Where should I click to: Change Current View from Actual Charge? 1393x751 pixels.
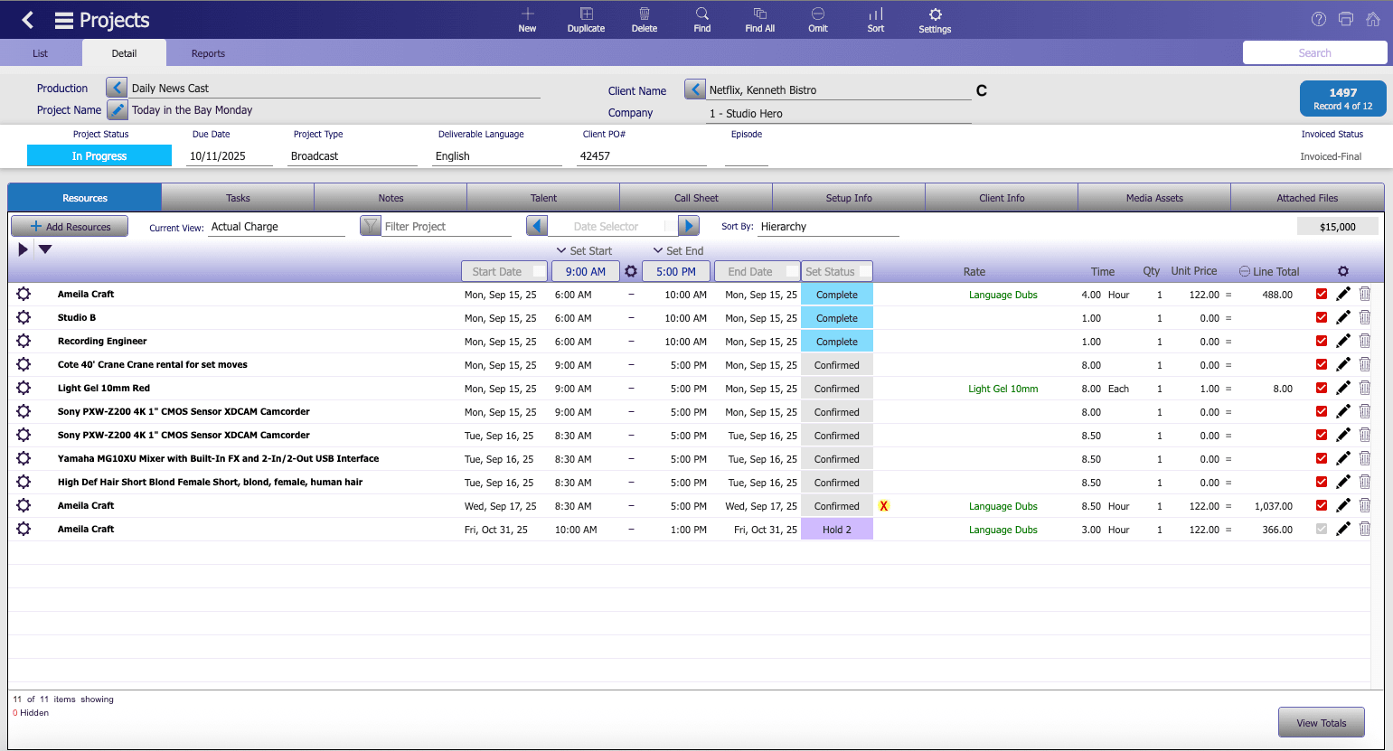[x=277, y=227]
